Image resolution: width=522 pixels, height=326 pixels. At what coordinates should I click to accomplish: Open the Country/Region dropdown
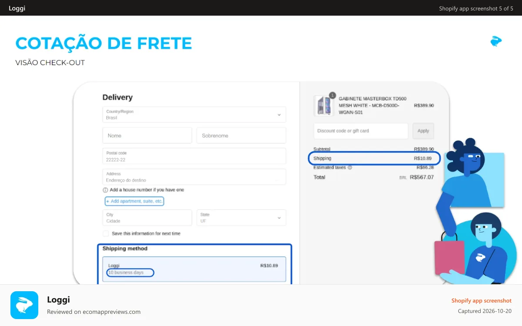pyautogui.click(x=194, y=115)
